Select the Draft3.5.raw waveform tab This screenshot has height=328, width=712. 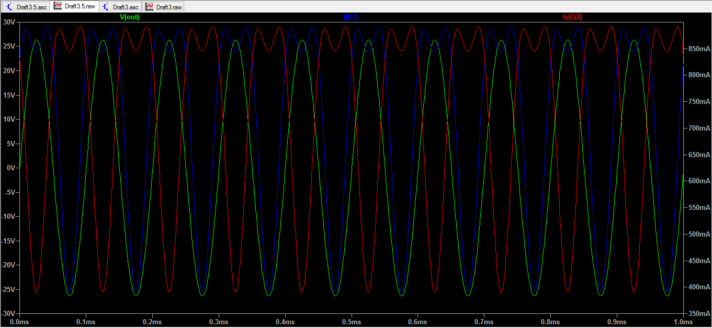pos(74,7)
